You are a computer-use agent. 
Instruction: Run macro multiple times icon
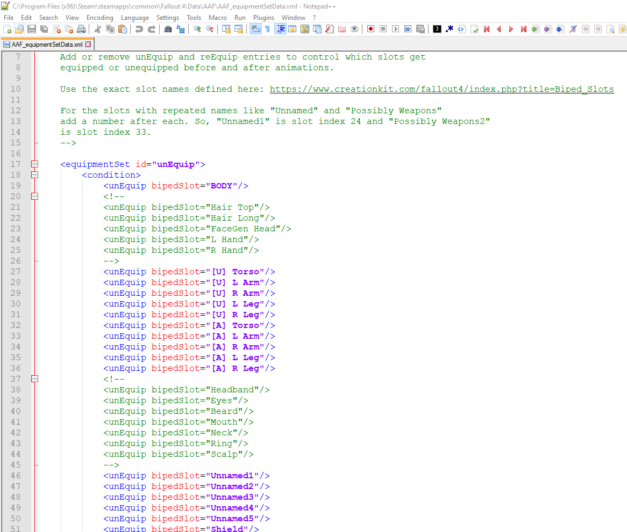(408, 29)
